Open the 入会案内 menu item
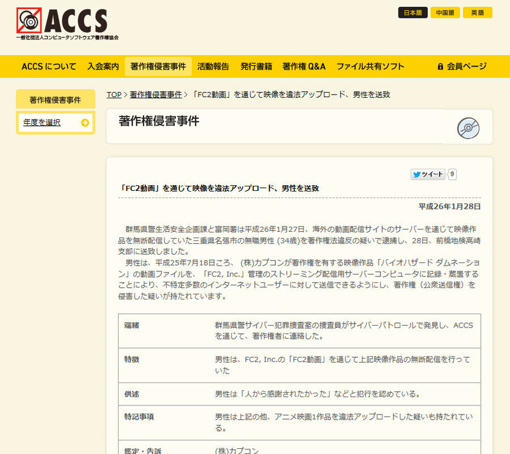Viewport: 510px width, 454px height. 103,66
